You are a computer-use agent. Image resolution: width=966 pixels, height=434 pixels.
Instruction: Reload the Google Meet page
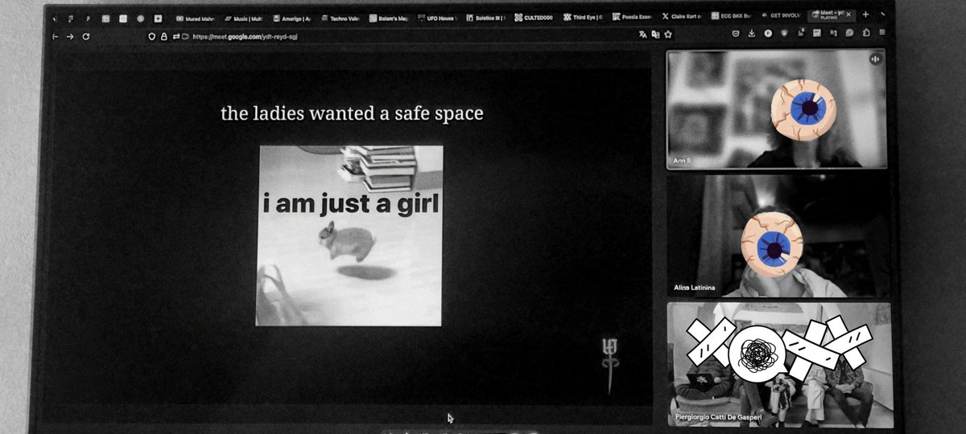tap(86, 36)
